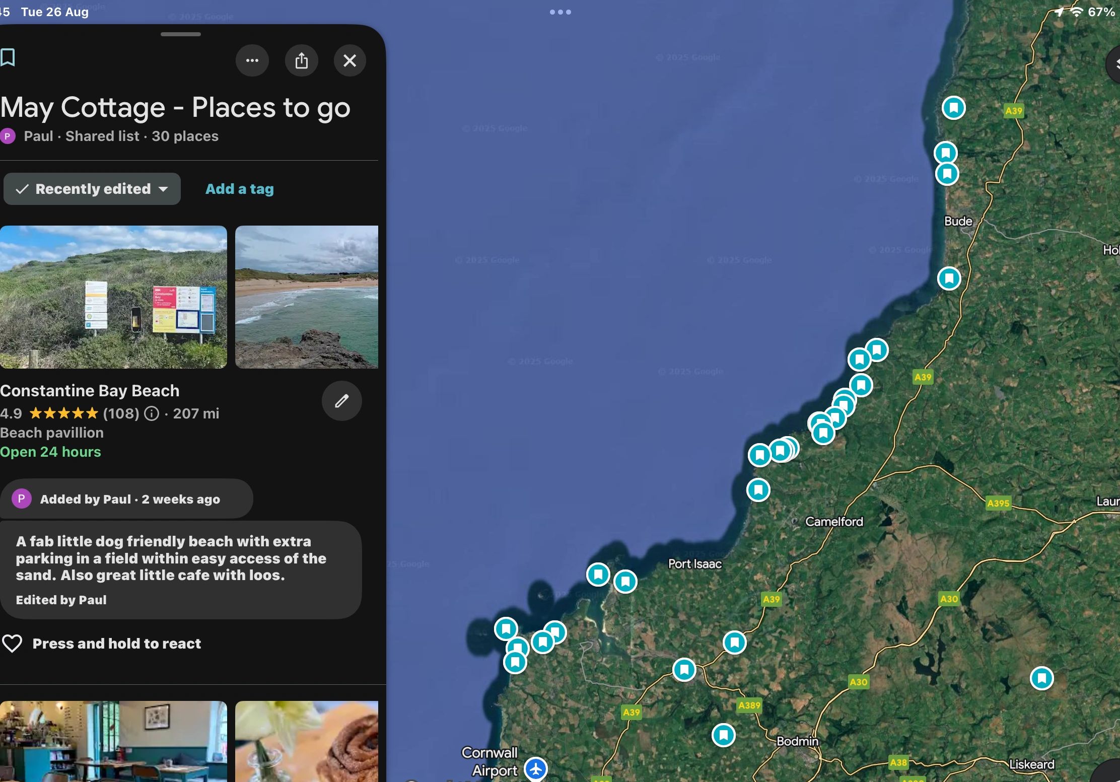Toggle the saved-list bookmark icon
This screenshot has width=1120, height=782.
click(8, 57)
